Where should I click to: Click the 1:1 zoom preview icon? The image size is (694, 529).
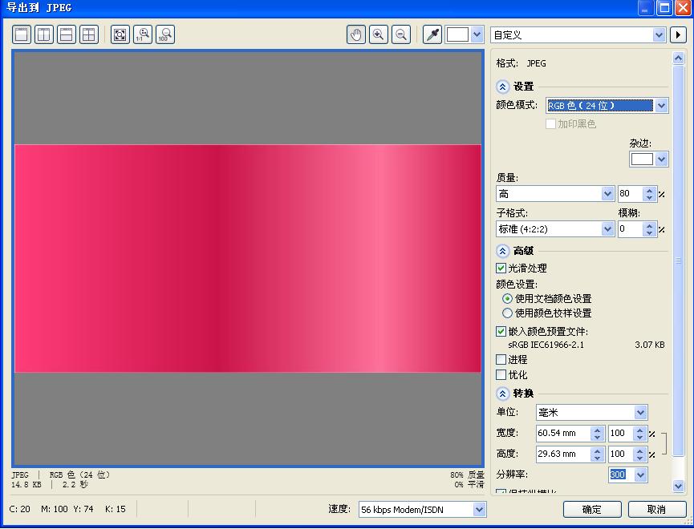pos(142,34)
